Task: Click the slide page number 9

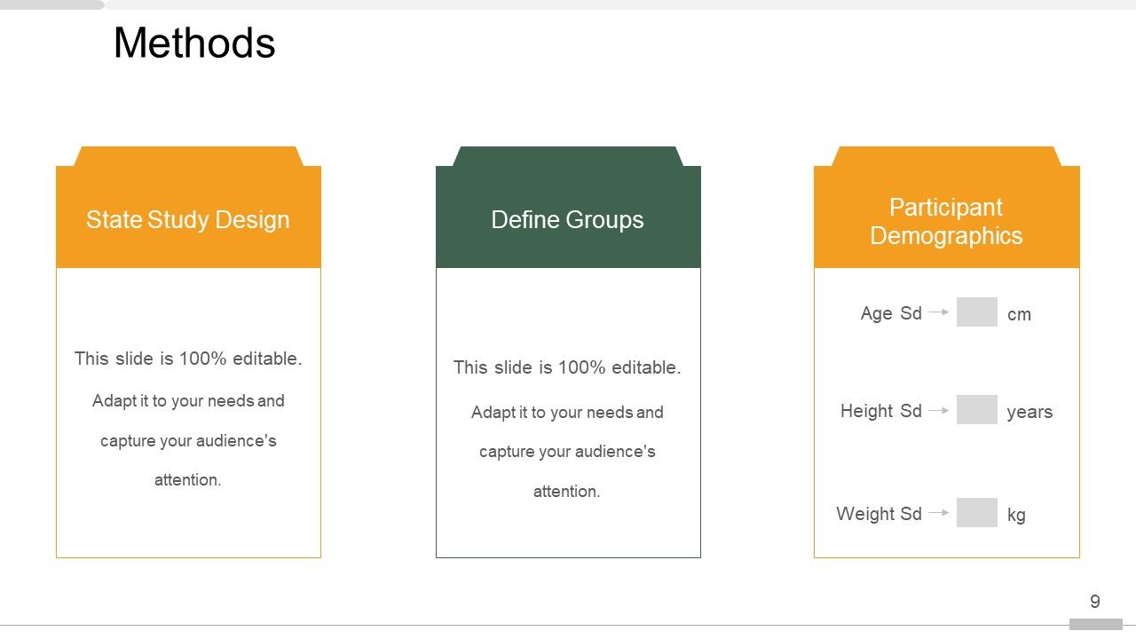Action: pyautogui.click(x=1095, y=602)
